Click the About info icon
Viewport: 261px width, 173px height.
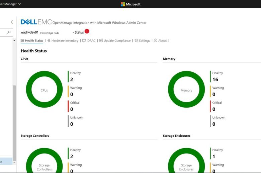click(156, 40)
